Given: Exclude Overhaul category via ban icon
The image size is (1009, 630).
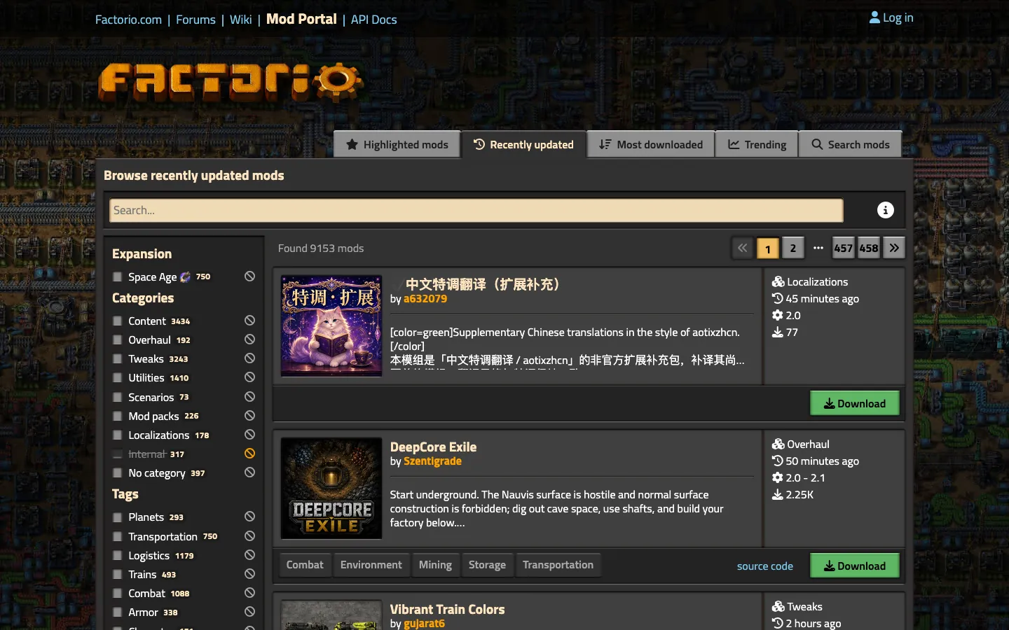Looking at the screenshot, I should pyautogui.click(x=249, y=339).
